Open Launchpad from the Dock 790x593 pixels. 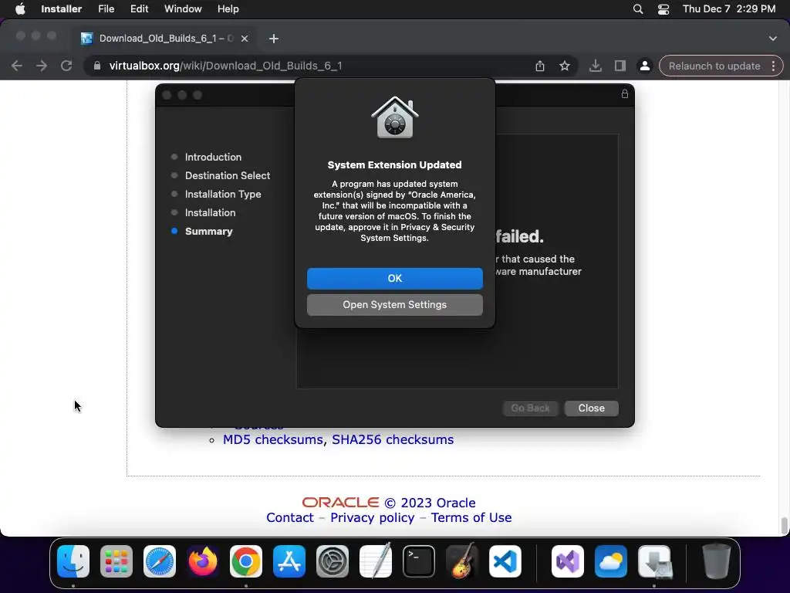click(116, 561)
